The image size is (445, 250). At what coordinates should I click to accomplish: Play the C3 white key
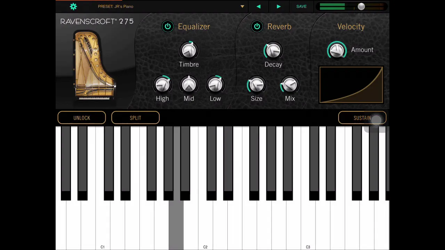click(x=308, y=226)
